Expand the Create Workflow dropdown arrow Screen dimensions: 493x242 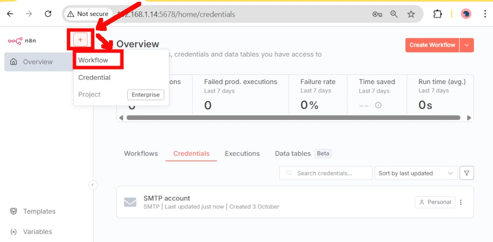point(467,45)
